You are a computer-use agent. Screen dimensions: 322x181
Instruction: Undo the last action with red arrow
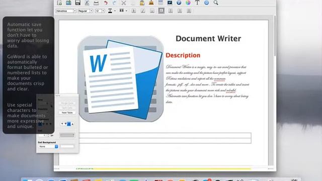pos(105,3)
